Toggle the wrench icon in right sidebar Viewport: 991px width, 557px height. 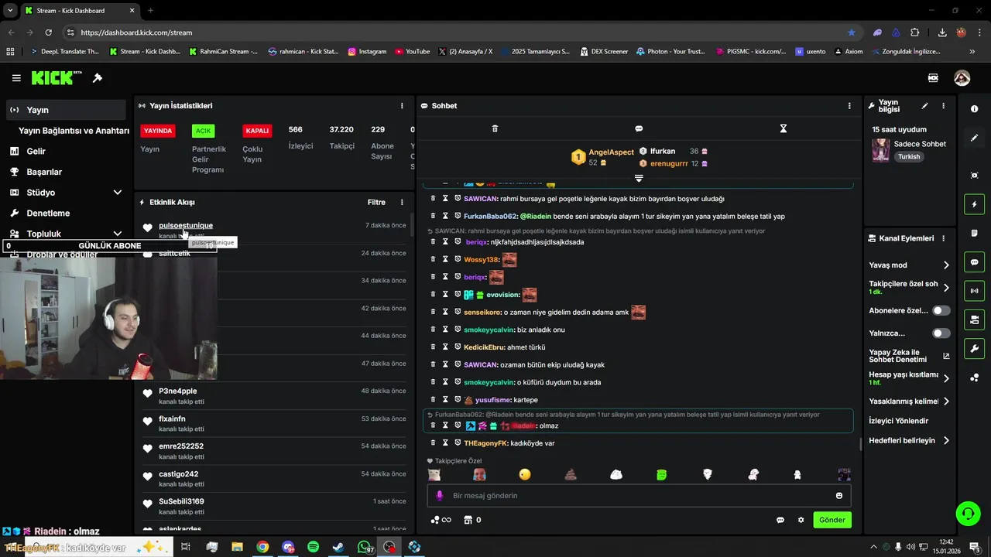(974, 348)
